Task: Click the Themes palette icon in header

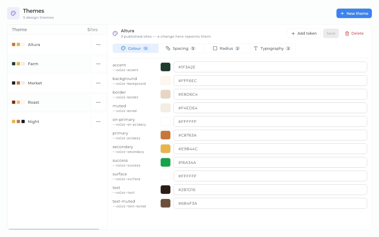Action: tap(13, 13)
